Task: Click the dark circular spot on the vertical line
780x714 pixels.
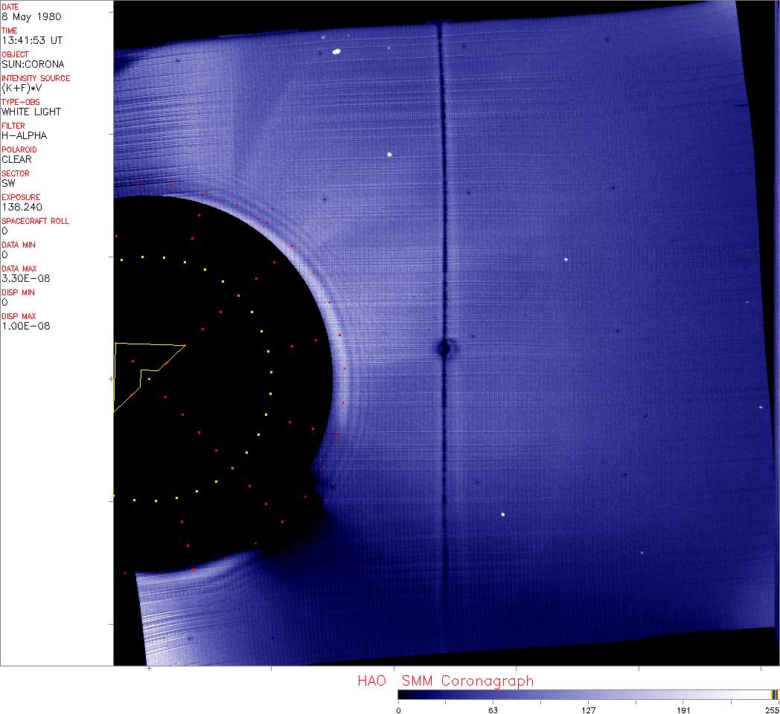Action: point(445,347)
